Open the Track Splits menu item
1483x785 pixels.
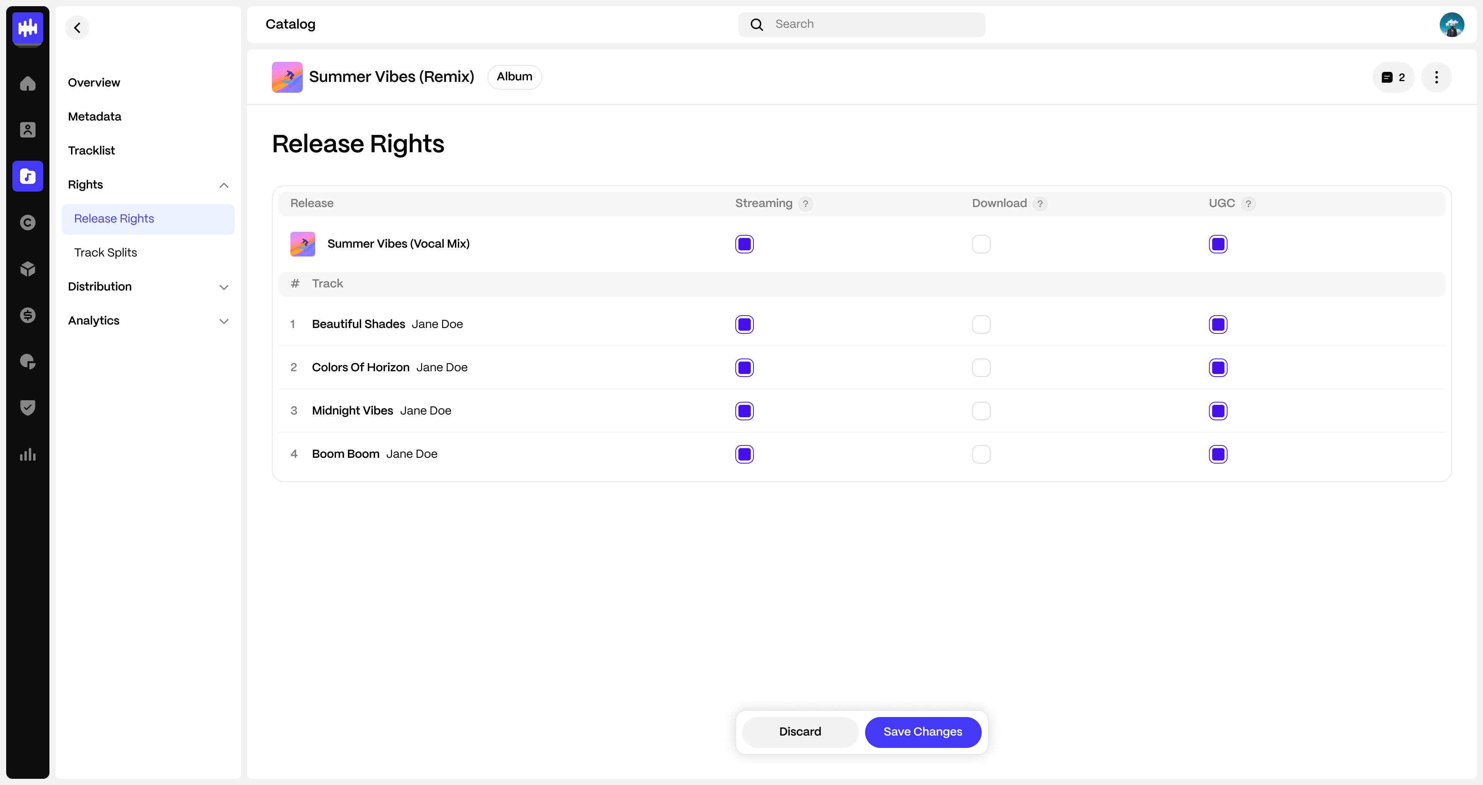pos(105,252)
